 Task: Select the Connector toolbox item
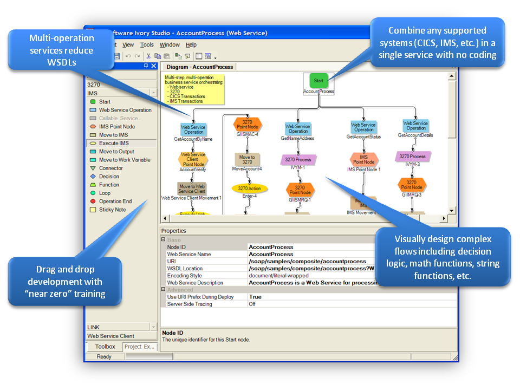(x=107, y=168)
